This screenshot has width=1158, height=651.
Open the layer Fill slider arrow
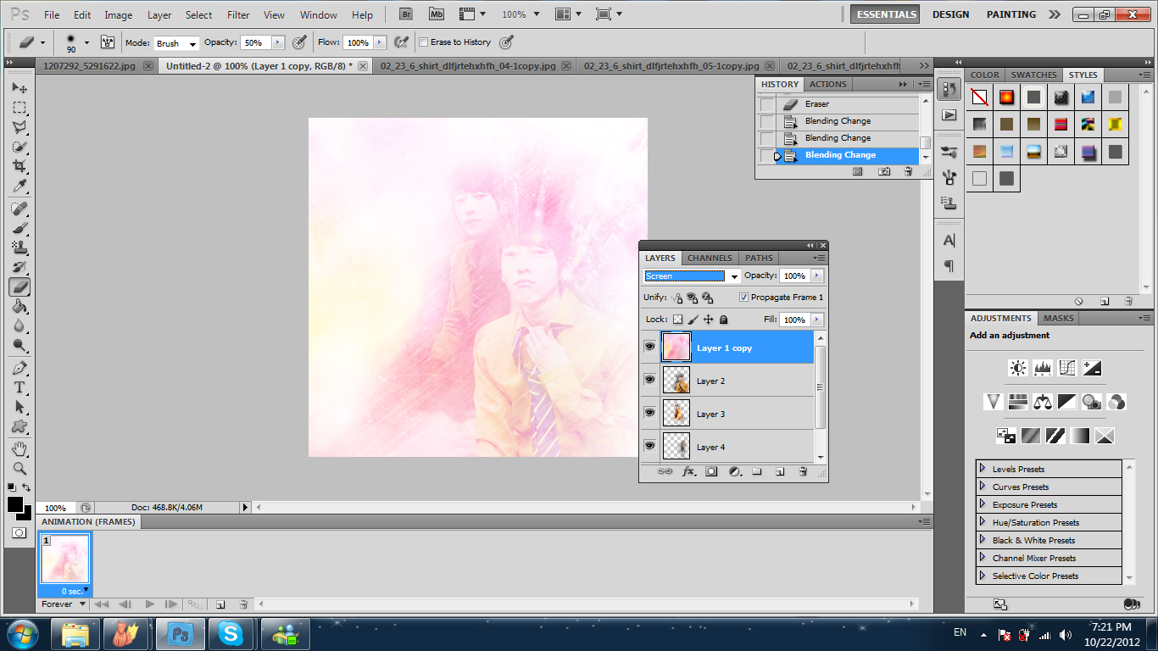[817, 320]
